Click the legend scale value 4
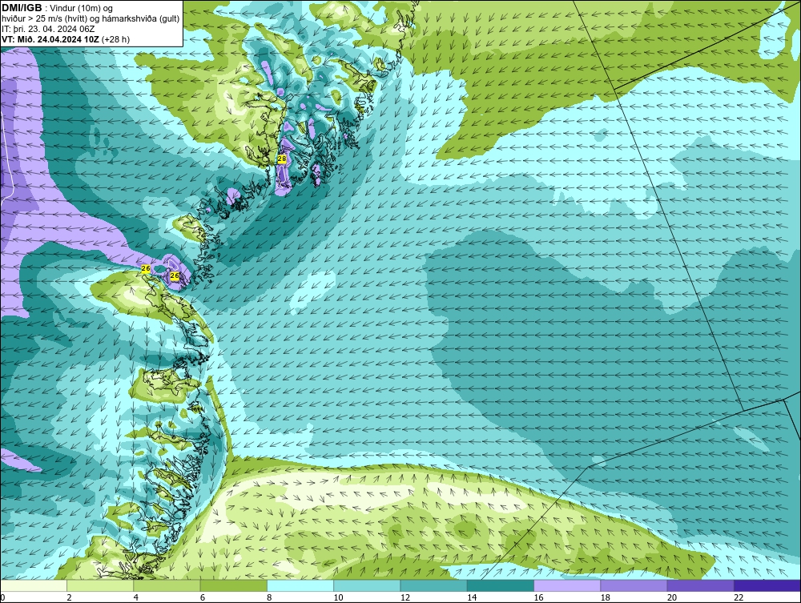Viewport: 801px width, 603px height. click(x=136, y=597)
